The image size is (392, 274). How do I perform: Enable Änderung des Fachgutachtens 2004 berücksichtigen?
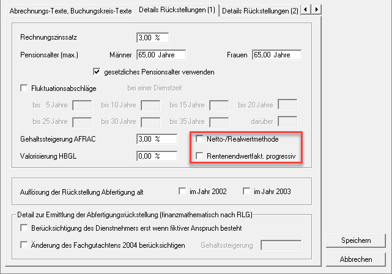(x=24, y=245)
